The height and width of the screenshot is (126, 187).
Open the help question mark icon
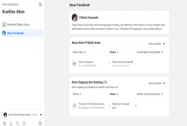click(x=24, y=124)
